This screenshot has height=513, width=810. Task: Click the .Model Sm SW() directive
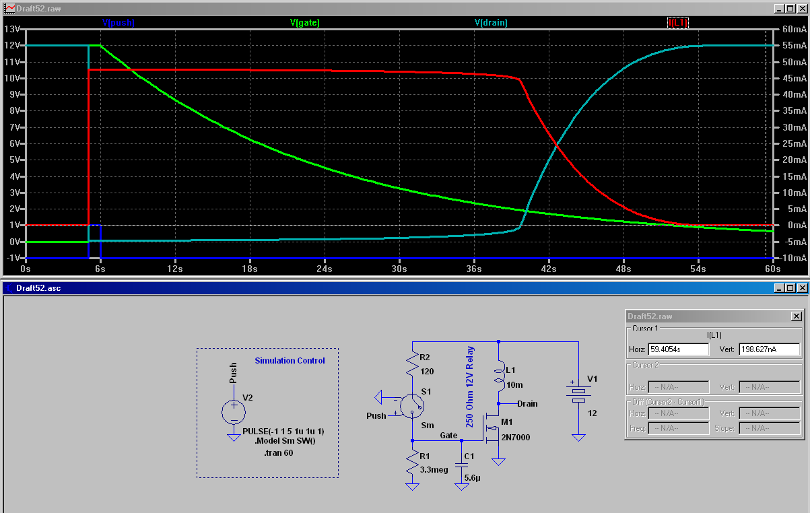pos(285,441)
